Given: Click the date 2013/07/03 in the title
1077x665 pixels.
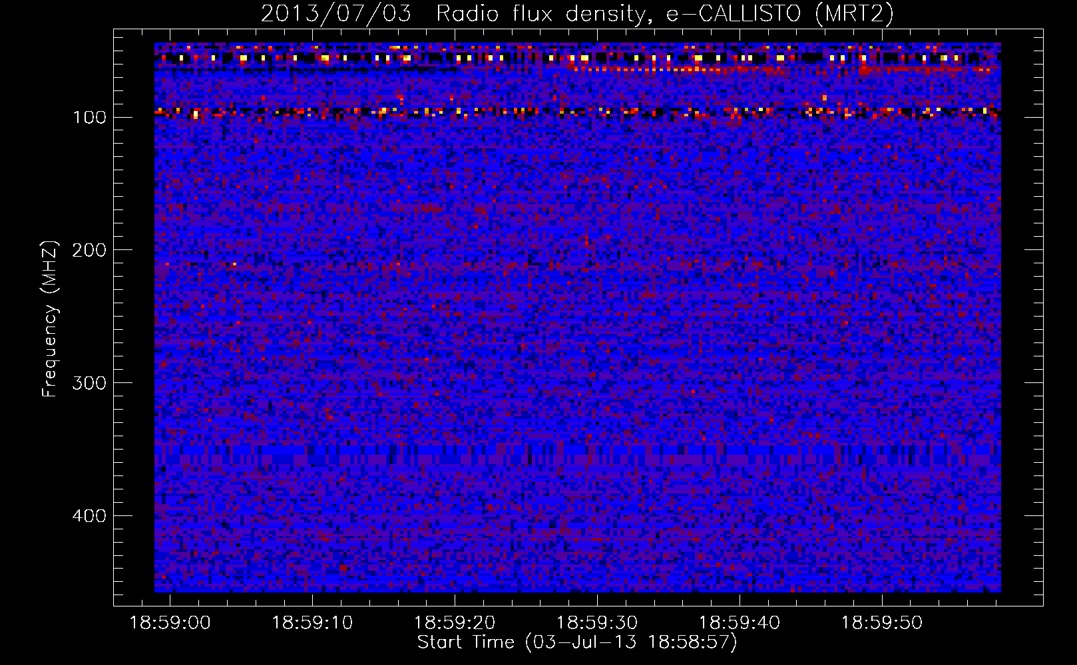Looking at the screenshot, I should coord(336,13).
